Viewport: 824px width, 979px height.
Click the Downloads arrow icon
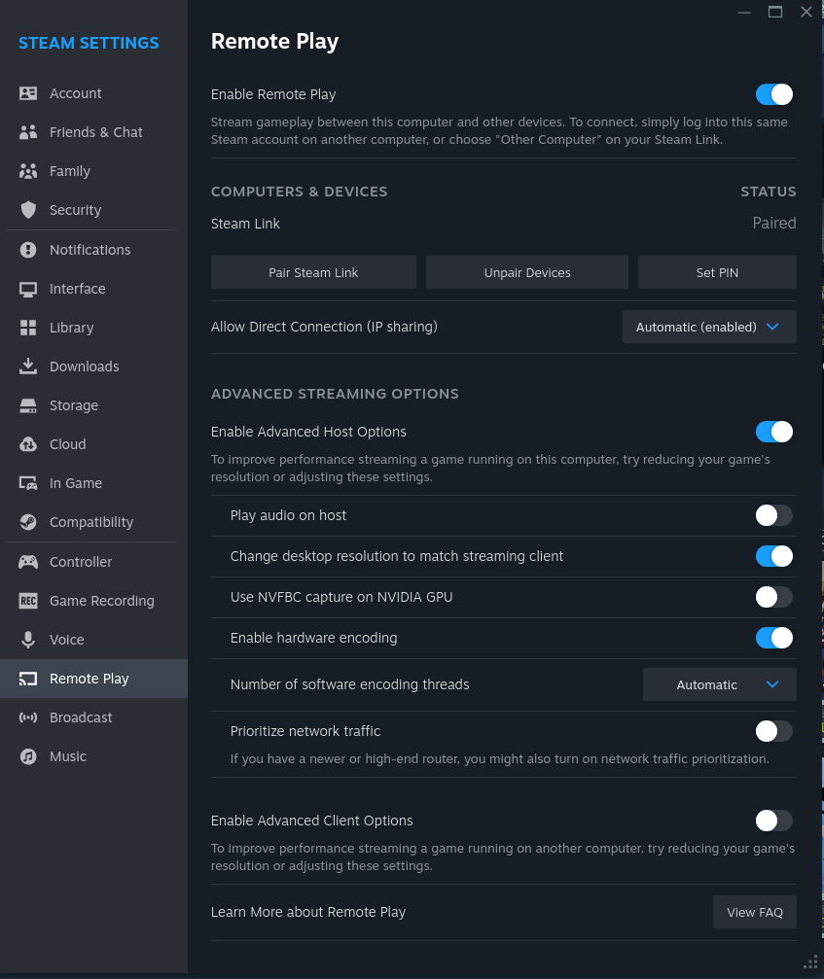(x=28, y=367)
